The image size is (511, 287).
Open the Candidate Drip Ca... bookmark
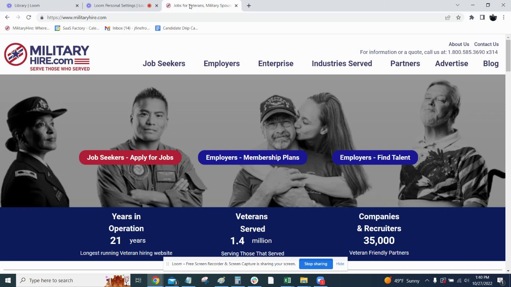point(176,28)
